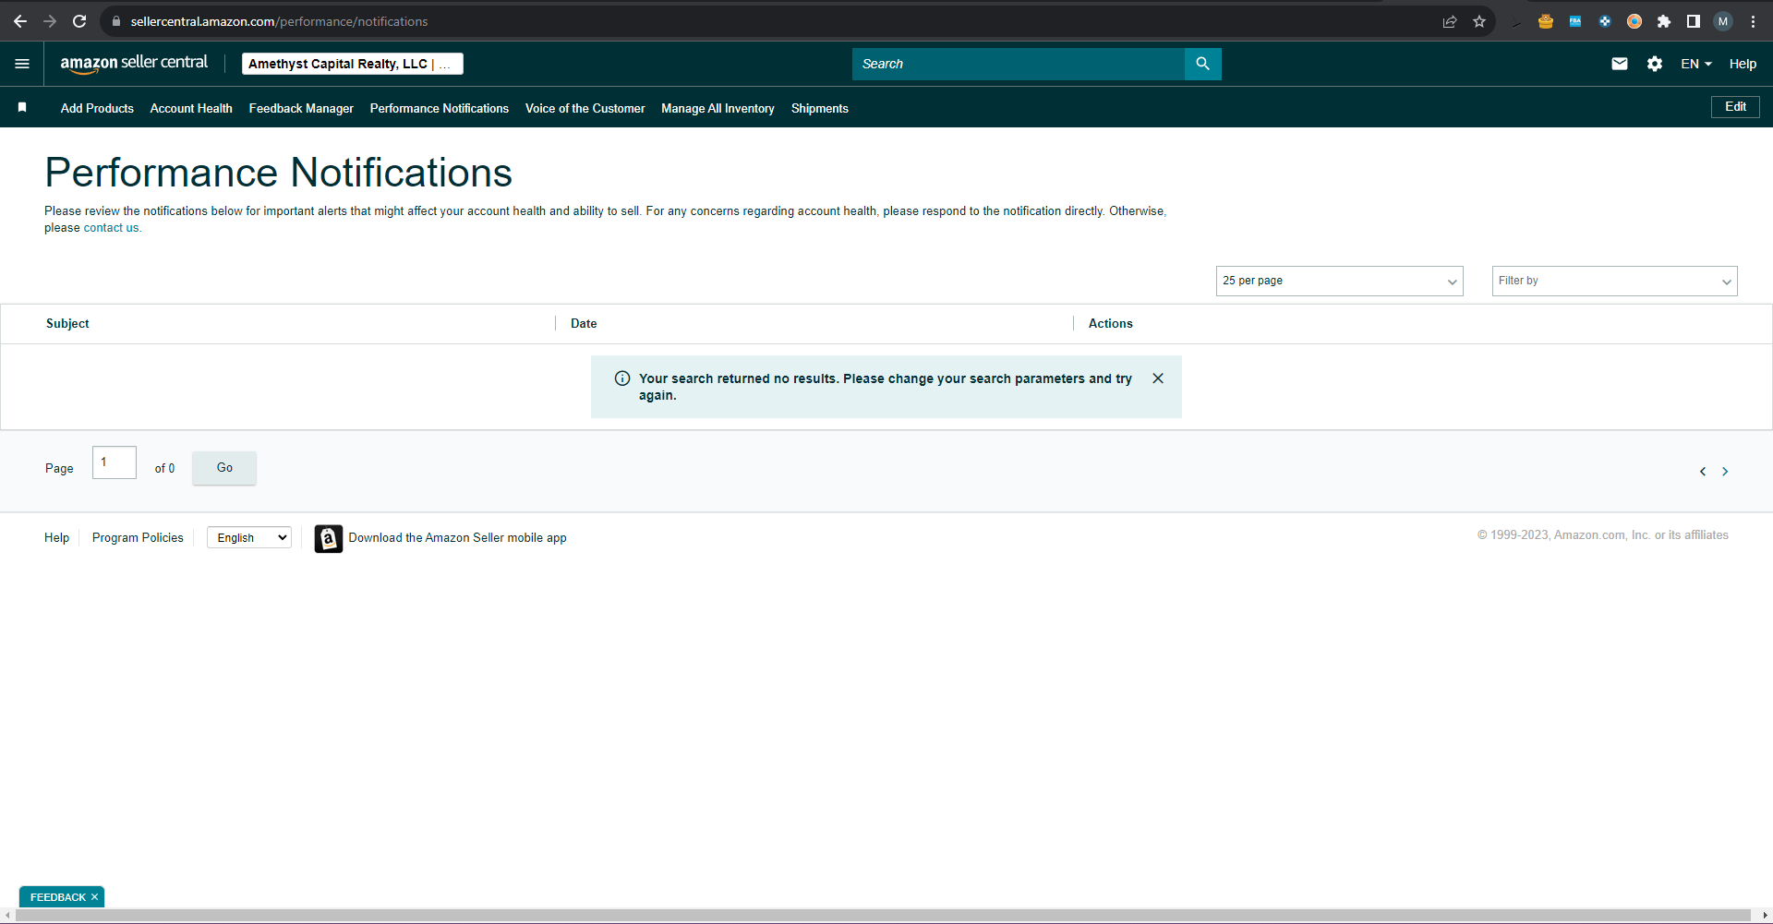Open the Help link in header
The image size is (1773, 924).
(x=1743, y=64)
